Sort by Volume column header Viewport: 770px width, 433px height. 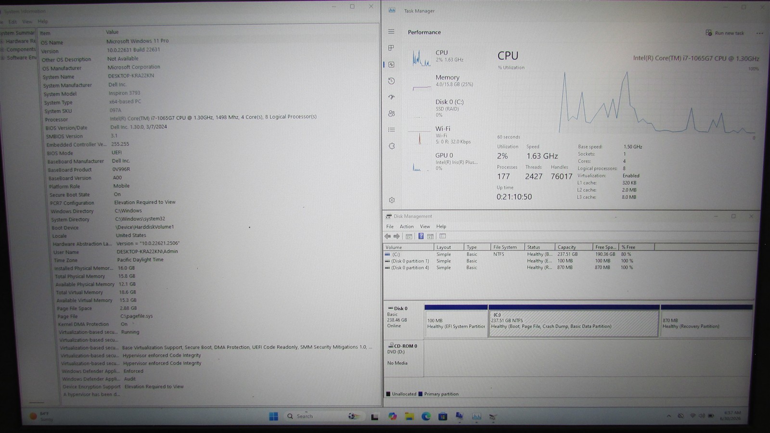coord(409,247)
